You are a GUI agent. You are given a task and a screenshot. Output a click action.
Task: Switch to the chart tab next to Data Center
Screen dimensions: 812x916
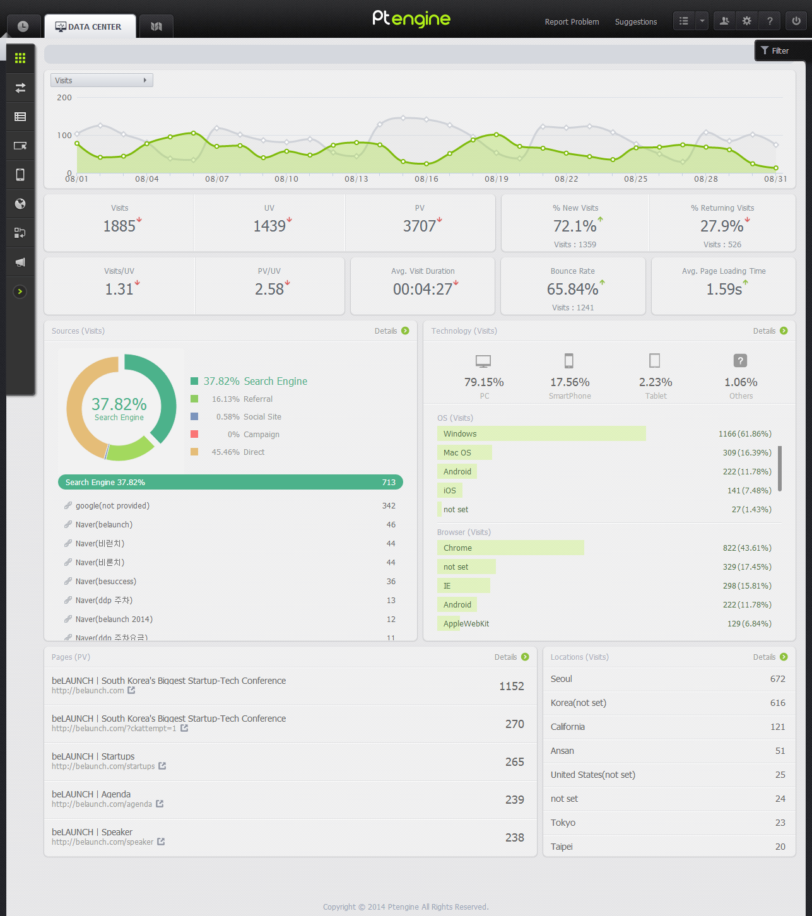point(156,26)
